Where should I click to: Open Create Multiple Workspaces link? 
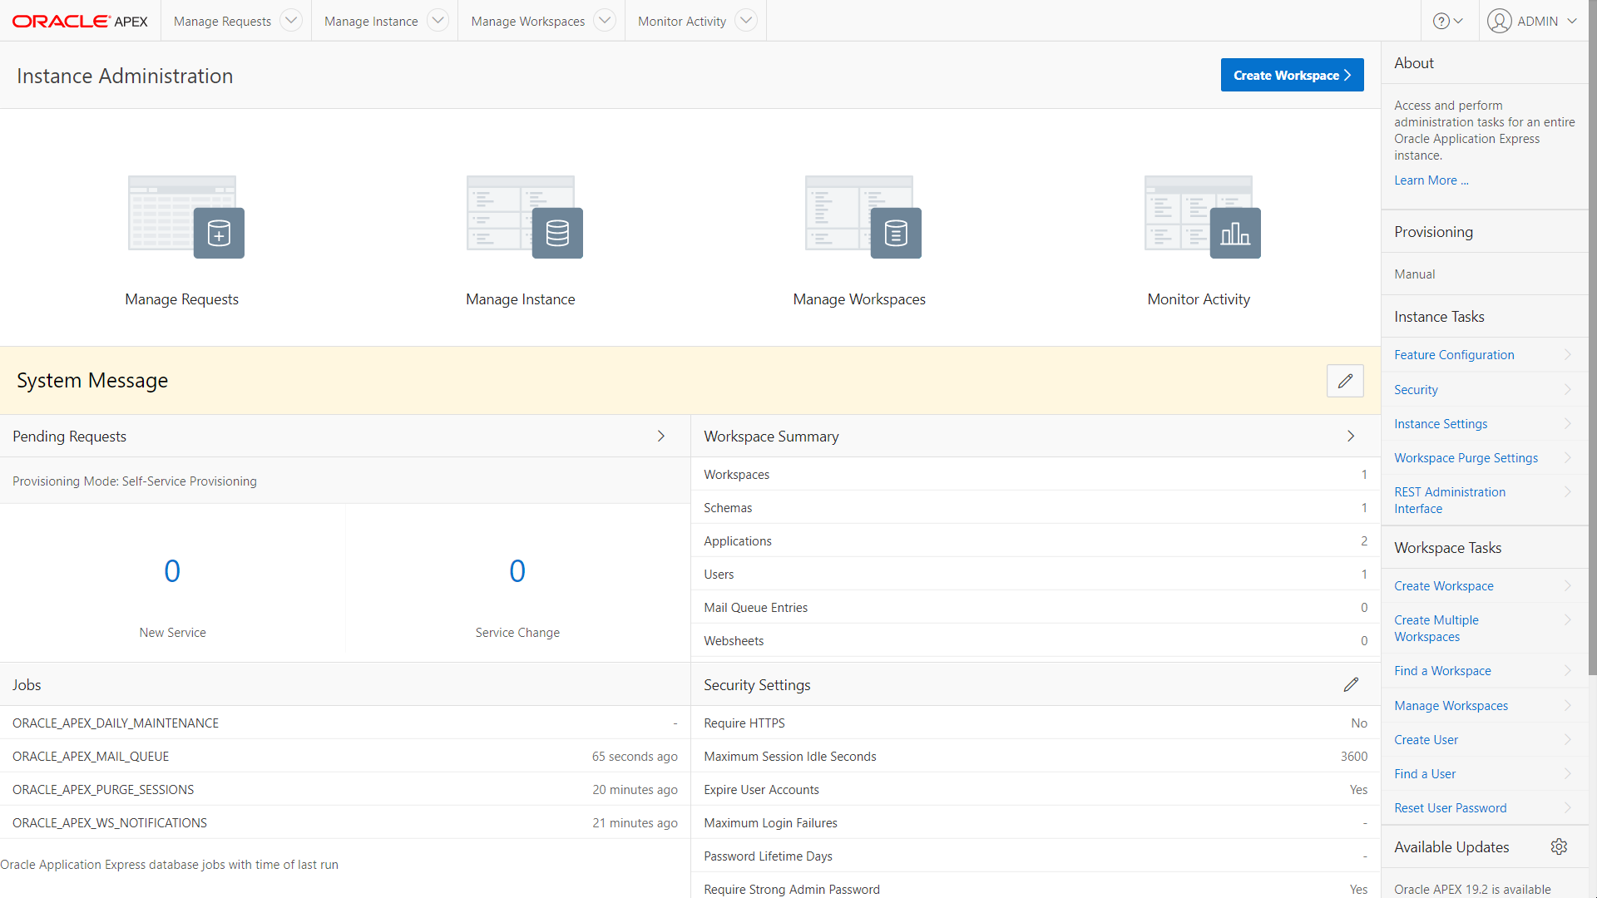click(x=1485, y=628)
